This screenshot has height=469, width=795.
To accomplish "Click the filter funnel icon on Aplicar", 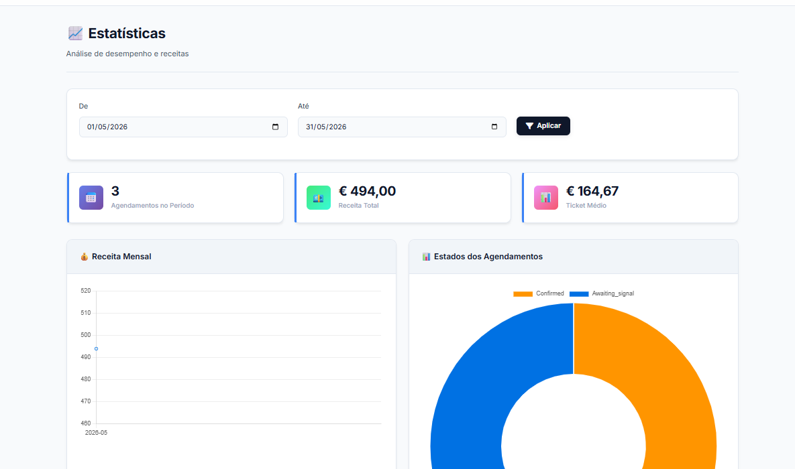I will 529,126.
